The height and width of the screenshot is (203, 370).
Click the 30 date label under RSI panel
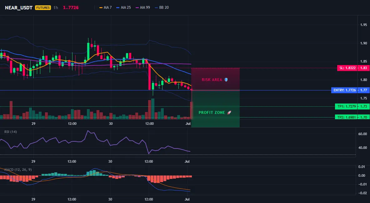110,161
